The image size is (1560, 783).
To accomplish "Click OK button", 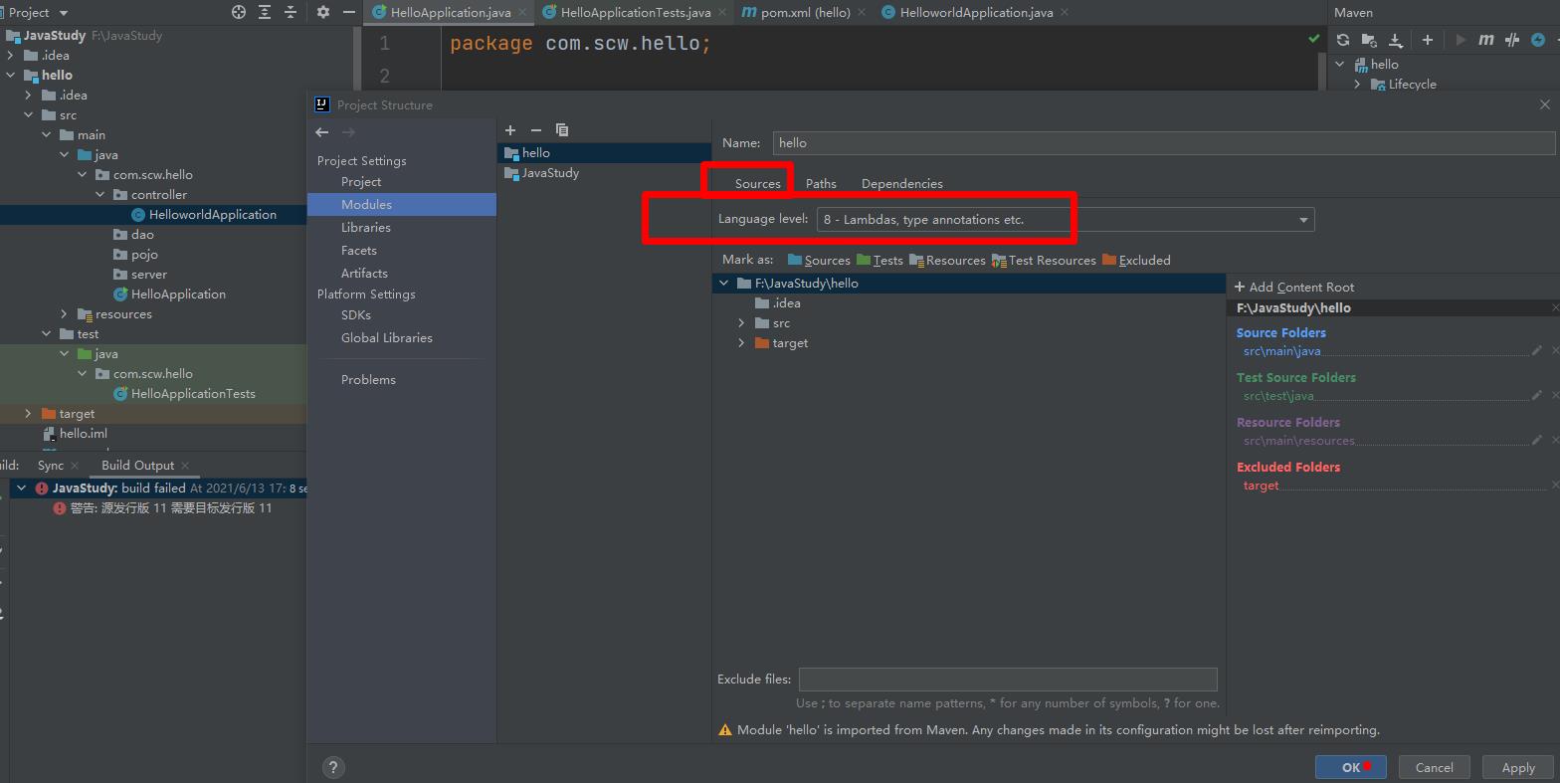I will click(x=1350, y=767).
